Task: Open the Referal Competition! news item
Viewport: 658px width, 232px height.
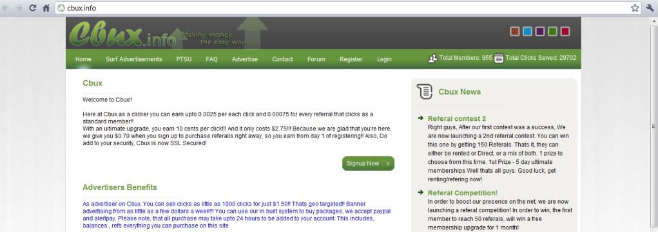Action: [463, 193]
